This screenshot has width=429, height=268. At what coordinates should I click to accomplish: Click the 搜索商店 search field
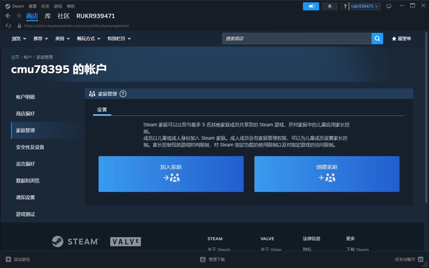pyautogui.click(x=297, y=39)
